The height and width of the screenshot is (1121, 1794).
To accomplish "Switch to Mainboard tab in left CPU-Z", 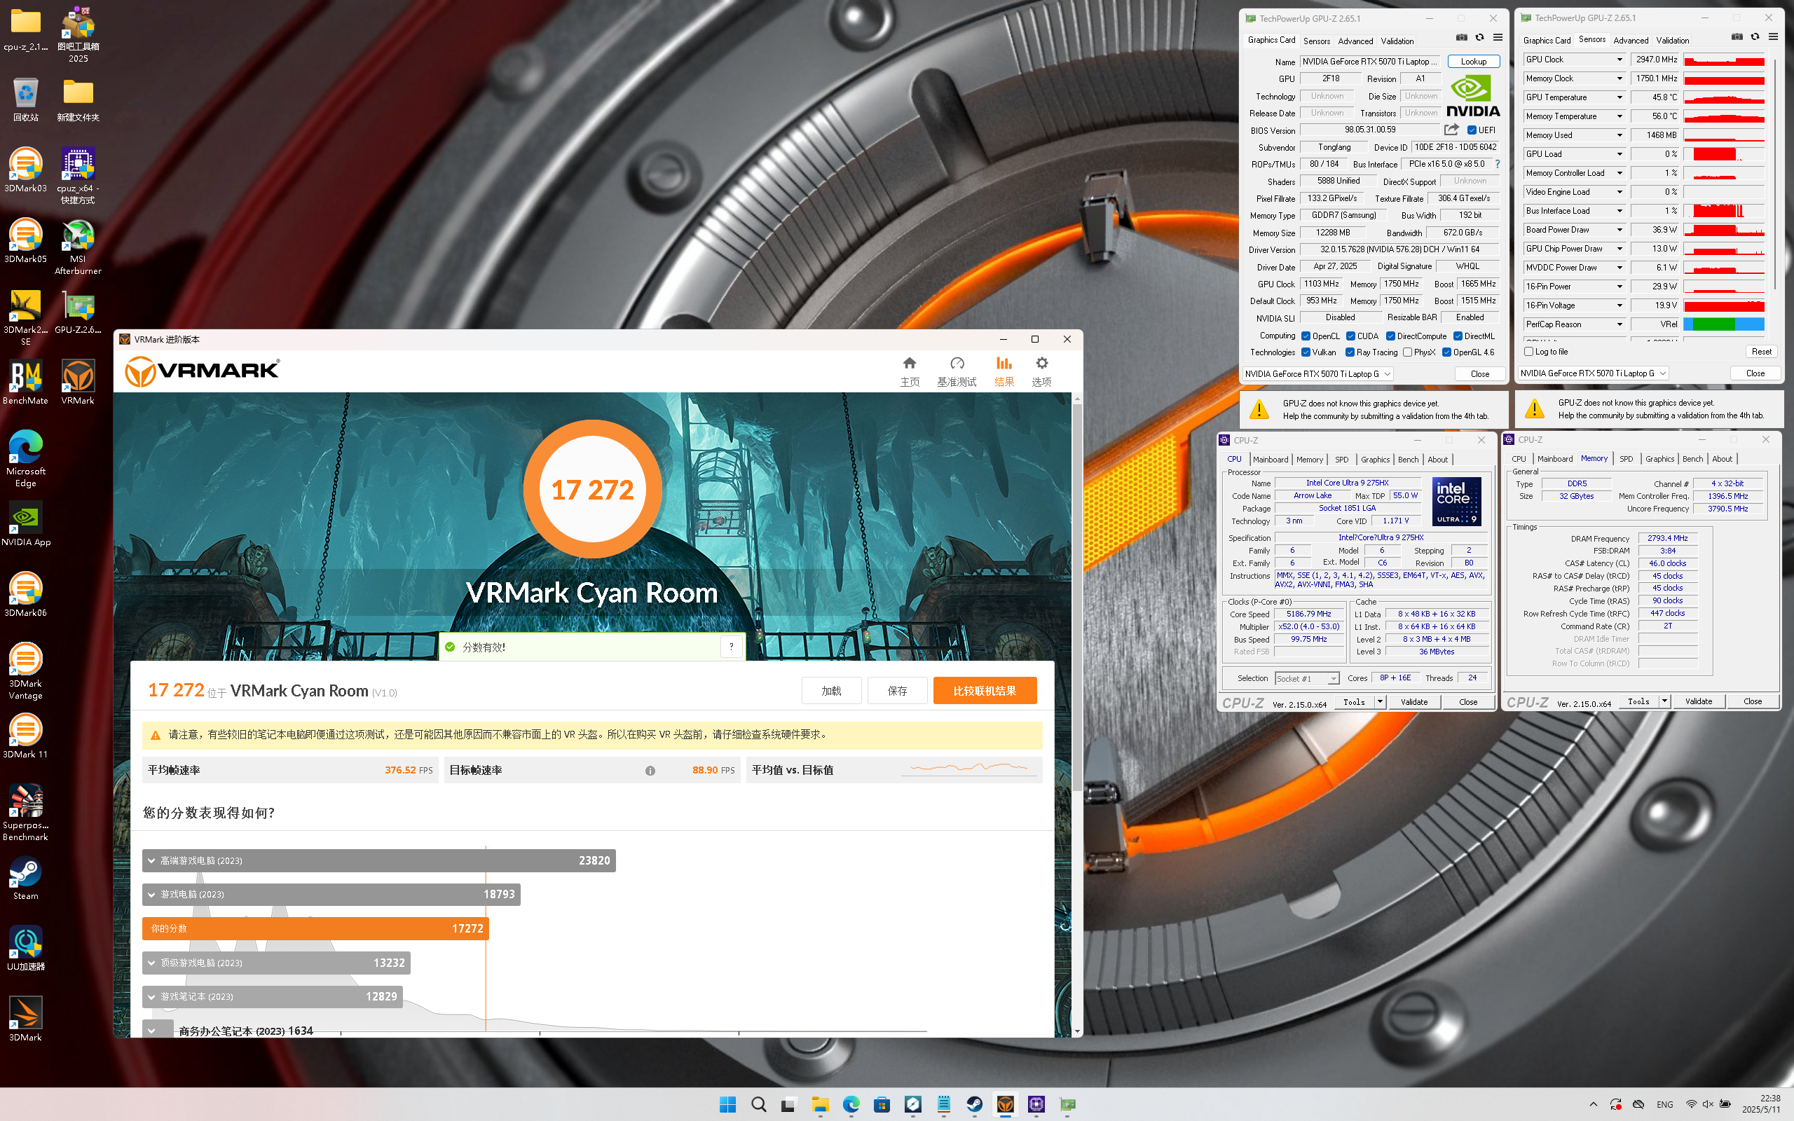I will tap(1271, 460).
